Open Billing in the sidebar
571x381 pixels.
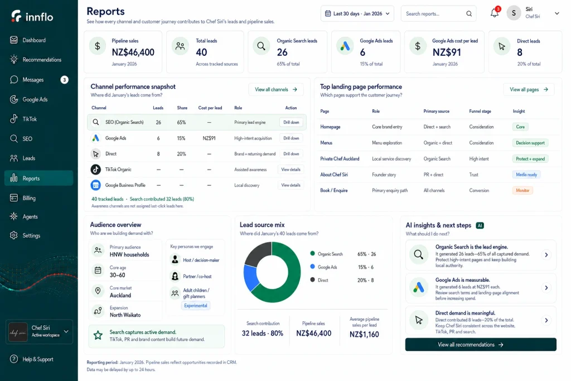[38, 198]
